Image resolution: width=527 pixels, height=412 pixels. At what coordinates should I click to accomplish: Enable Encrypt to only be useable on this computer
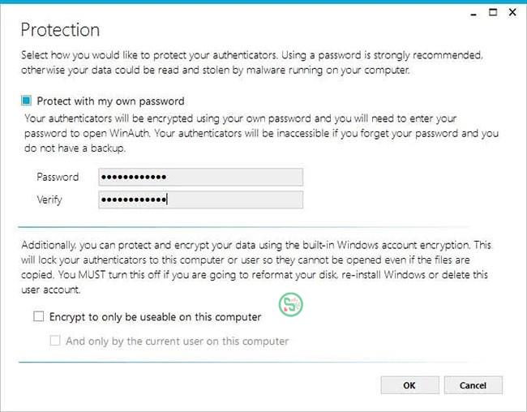[x=38, y=316]
